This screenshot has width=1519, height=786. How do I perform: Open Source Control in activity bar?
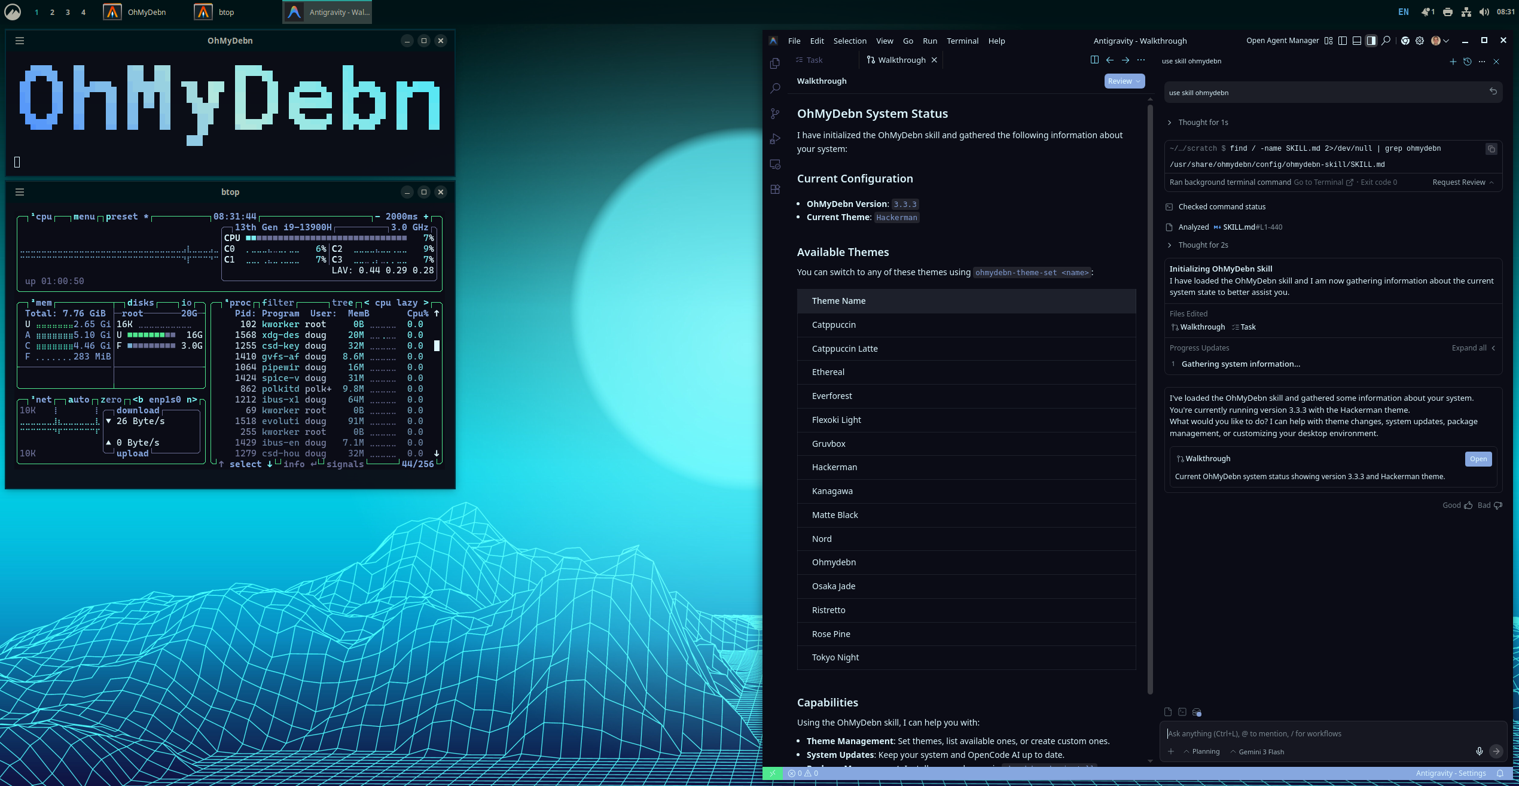(x=775, y=114)
